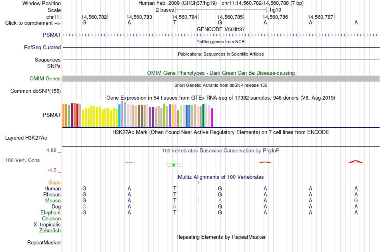Open the Layered H3K27Ac track label
Image resolution: width=380 pixels, height=252 pixels.
click(x=26, y=138)
